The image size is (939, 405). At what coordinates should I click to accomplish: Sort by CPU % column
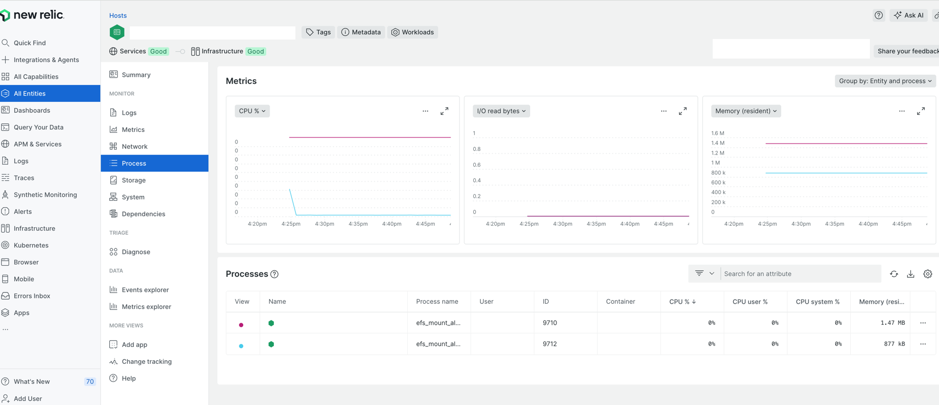(x=683, y=302)
